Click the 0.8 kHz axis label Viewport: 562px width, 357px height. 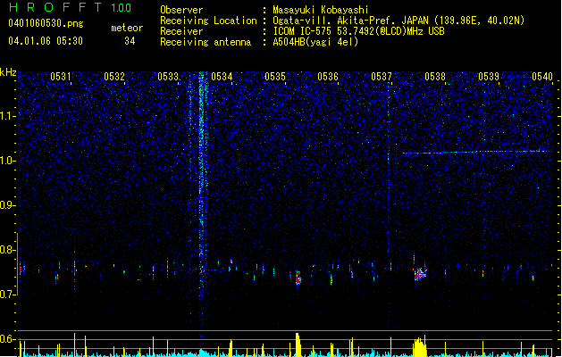point(7,250)
